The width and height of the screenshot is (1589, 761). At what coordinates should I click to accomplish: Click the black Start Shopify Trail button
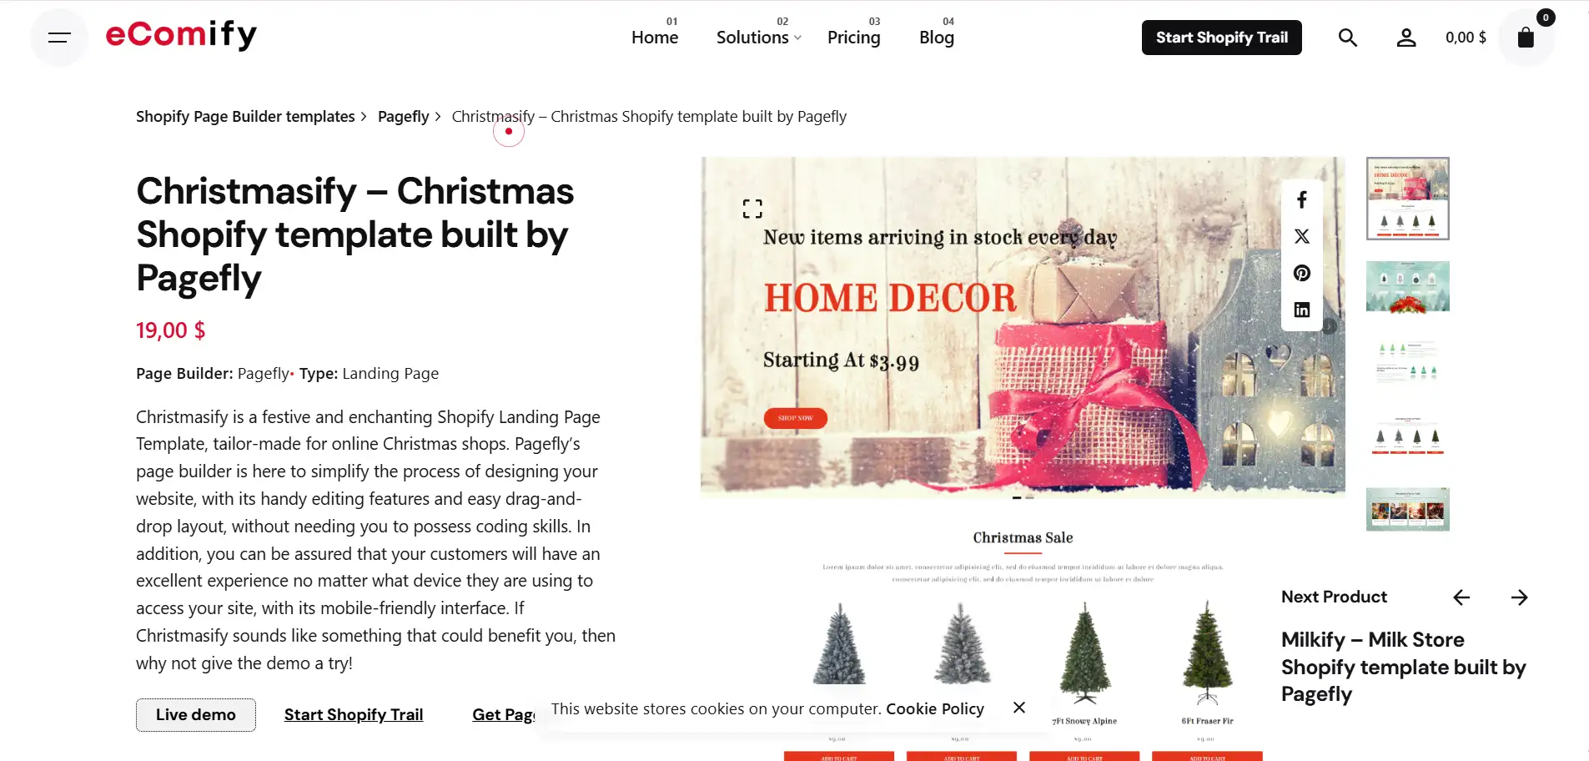pyautogui.click(x=1222, y=38)
